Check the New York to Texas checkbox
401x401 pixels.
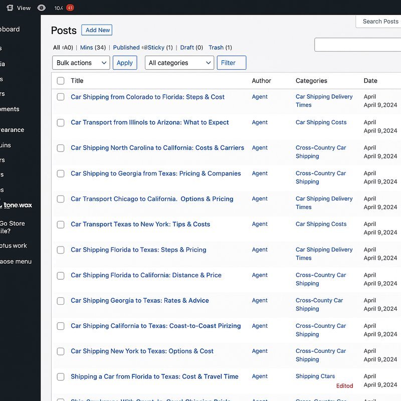point(61,351)
